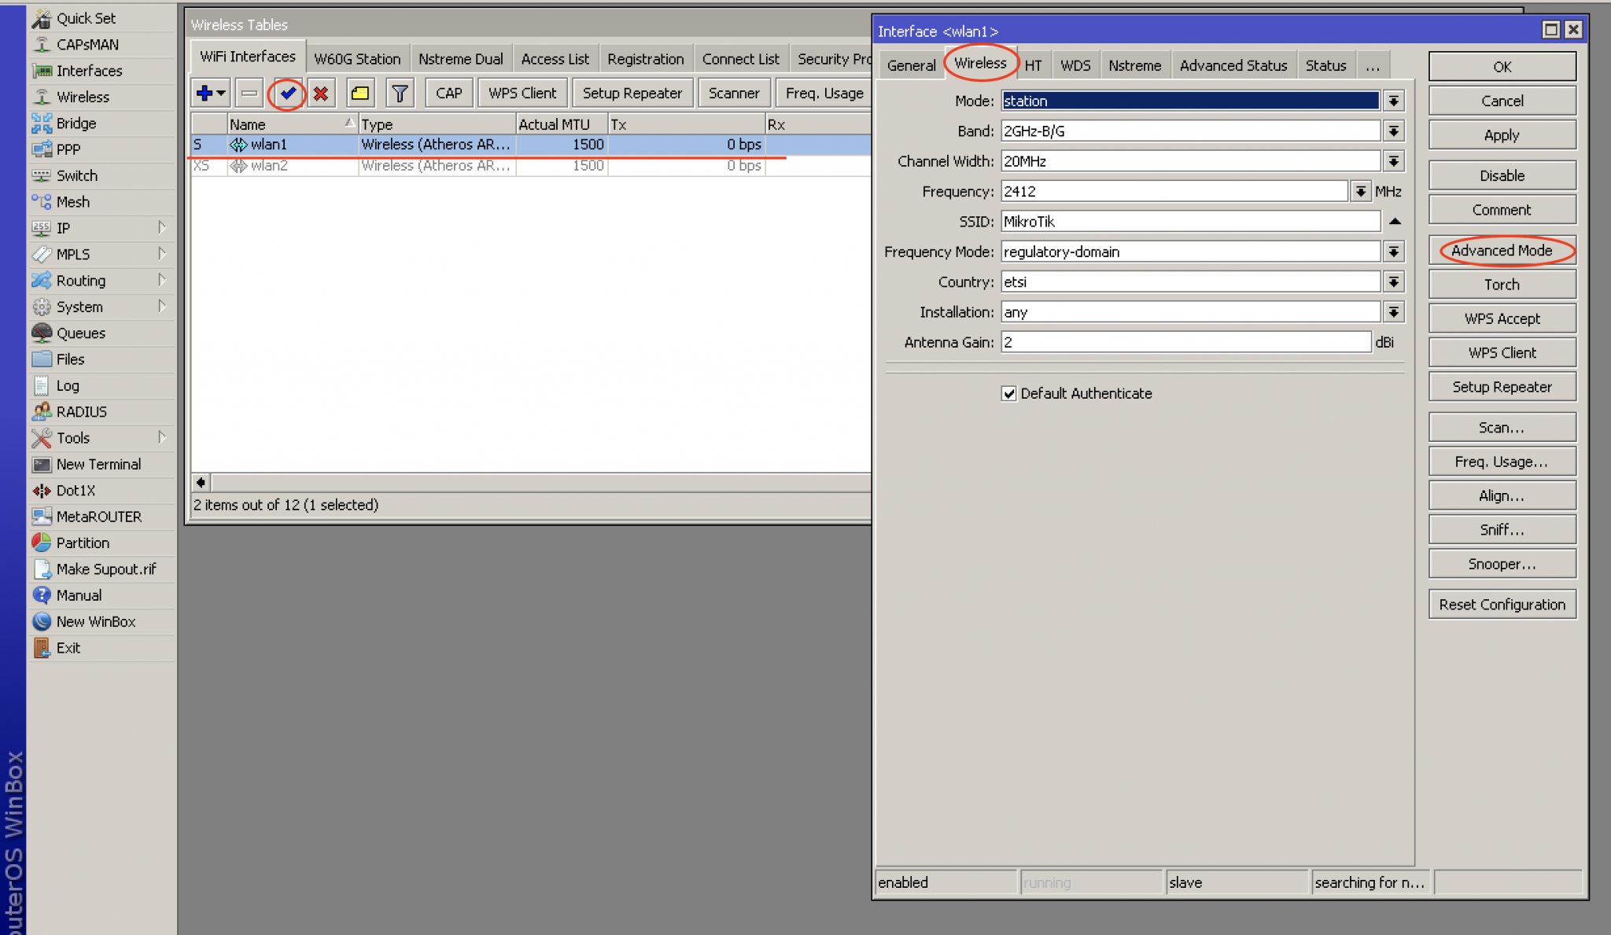Screen dimensions: 1611x935
Task: Collapse the SSID field with the up arrow
Action: point(1395,222)
